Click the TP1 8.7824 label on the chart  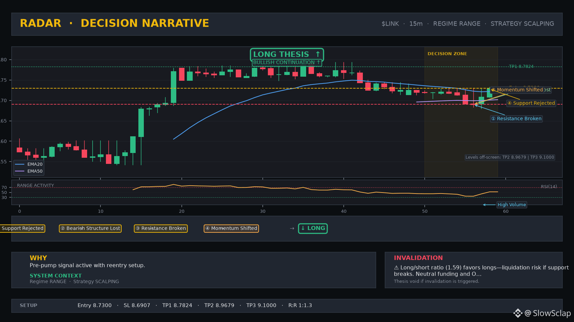521,66
